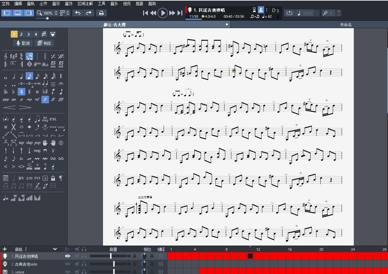
Task: Add palm mute (P.M.) effect
Action: pos(53,119)
